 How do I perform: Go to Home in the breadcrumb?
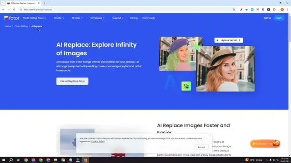pyautogui.click(x=8, y=26)
